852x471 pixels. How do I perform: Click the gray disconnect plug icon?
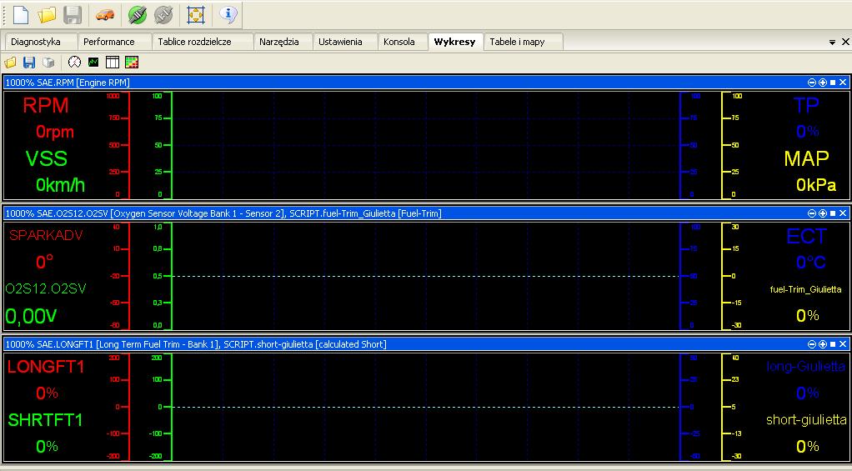pos(163,14)
